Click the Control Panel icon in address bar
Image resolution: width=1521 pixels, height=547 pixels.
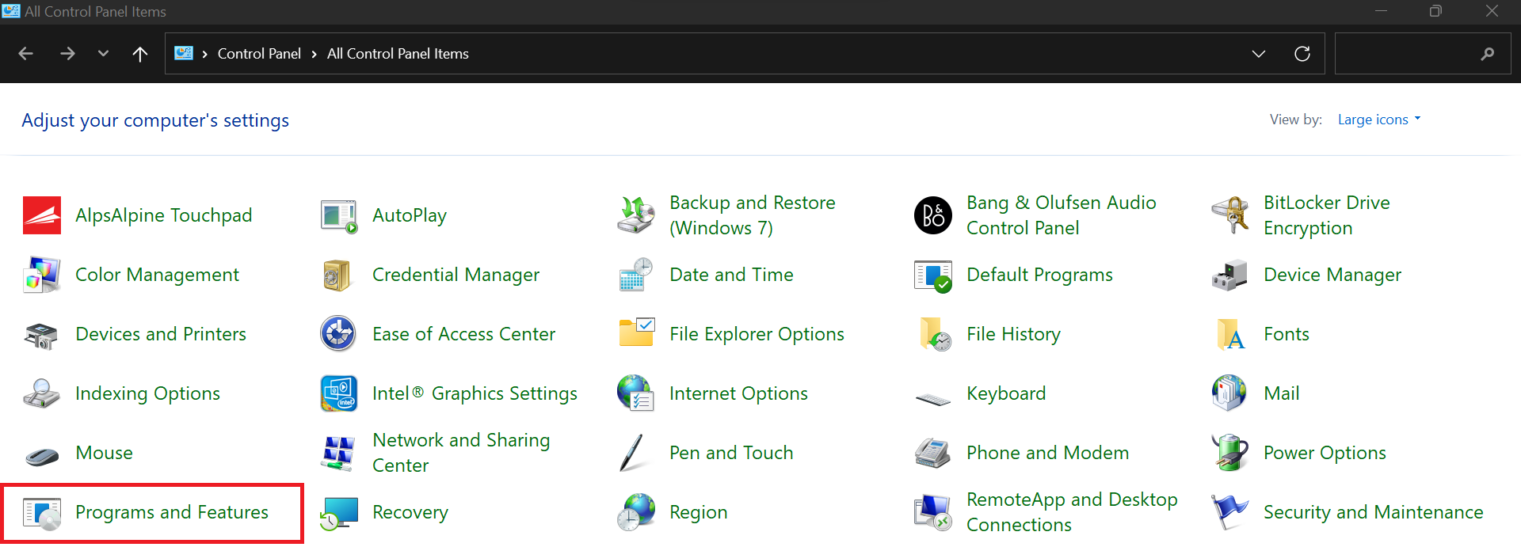(184, 53)
